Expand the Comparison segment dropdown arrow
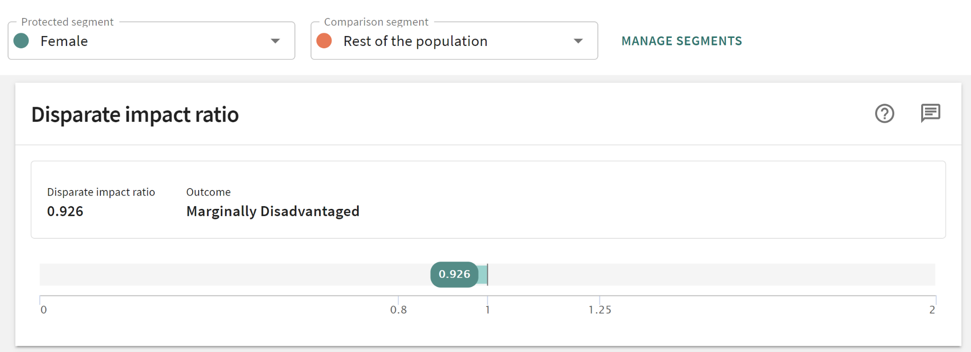 (x=578, y=41)
